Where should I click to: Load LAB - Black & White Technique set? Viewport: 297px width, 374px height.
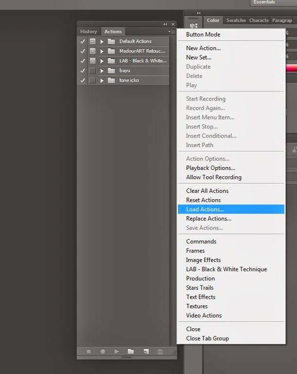click(231, 269)
